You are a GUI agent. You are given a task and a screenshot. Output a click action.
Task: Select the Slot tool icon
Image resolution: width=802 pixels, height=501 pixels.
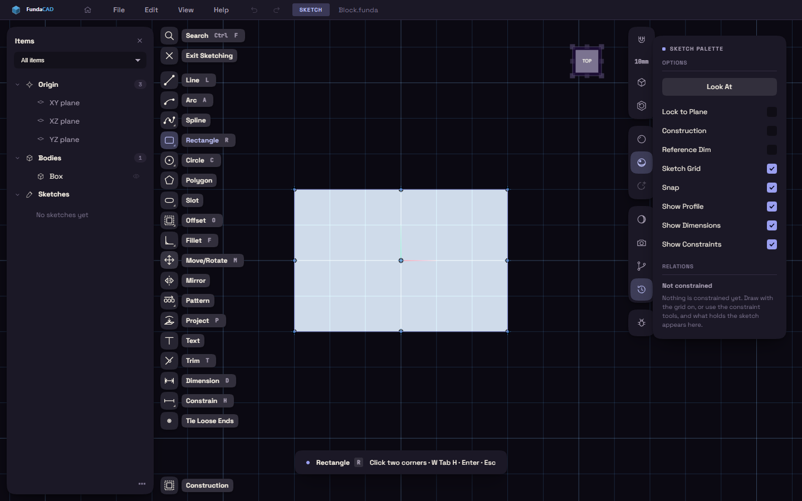coord(169,200)
